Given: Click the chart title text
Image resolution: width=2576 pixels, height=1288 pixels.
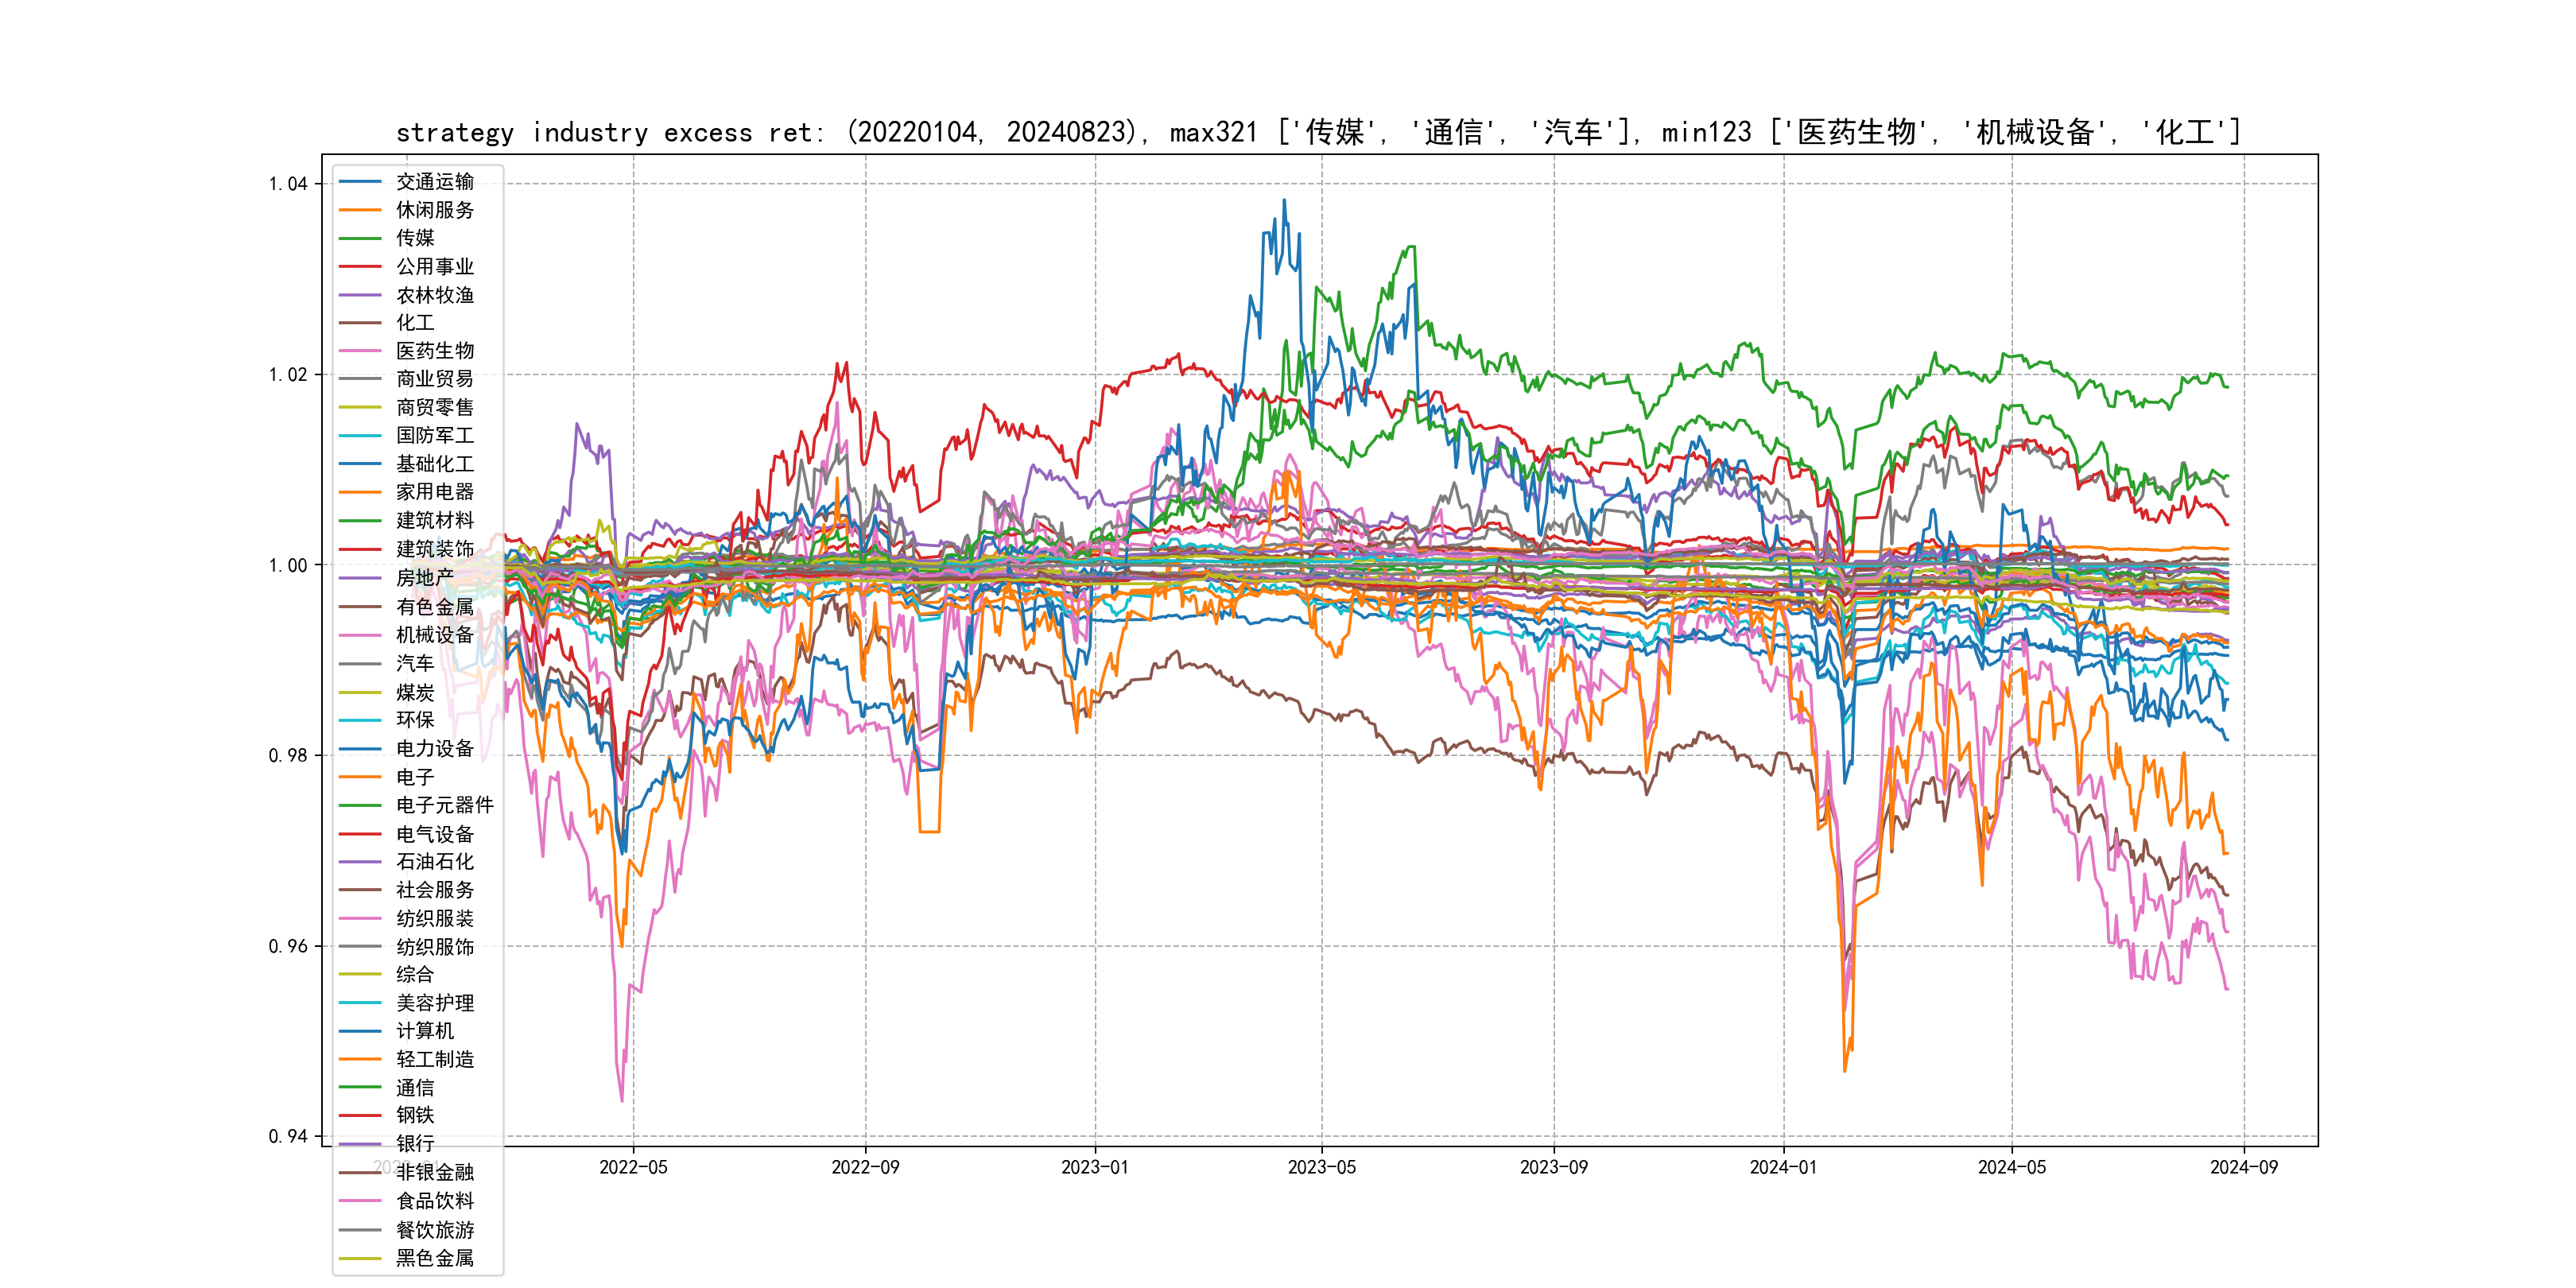Looking at the screenshot, I should pyautogui.click(x=1318, y=132).
